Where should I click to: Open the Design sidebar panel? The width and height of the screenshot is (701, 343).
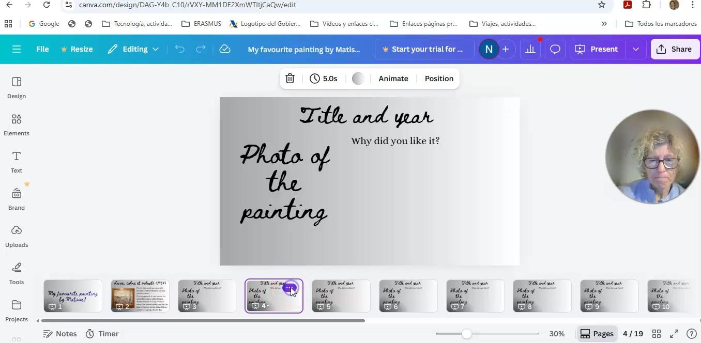(x=17, y=88)
